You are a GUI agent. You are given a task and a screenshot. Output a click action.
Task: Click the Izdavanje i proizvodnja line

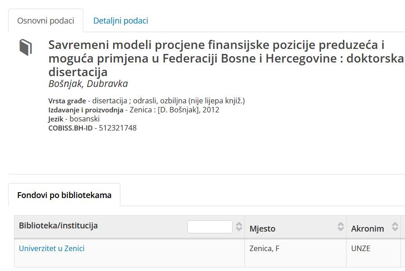(x=133, y=110)
